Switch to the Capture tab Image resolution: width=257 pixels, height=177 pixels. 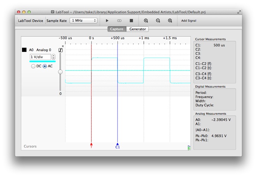point(117,29)
